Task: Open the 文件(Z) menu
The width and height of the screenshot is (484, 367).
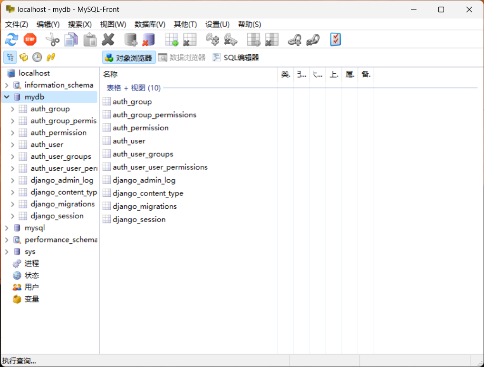Action: (x=17, y=24)
